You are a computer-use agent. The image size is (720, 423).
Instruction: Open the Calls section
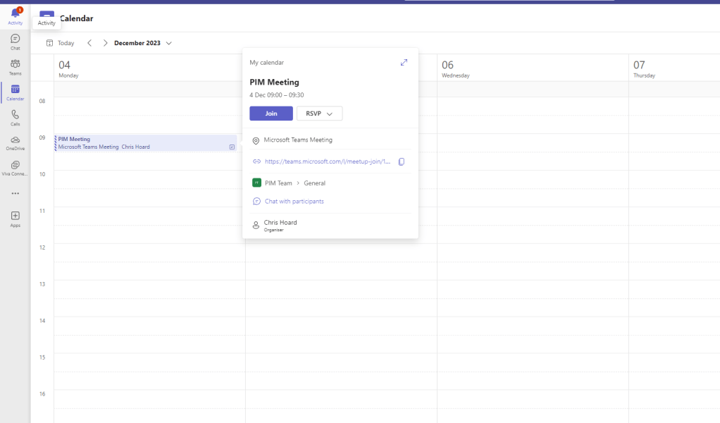(15, 117)
